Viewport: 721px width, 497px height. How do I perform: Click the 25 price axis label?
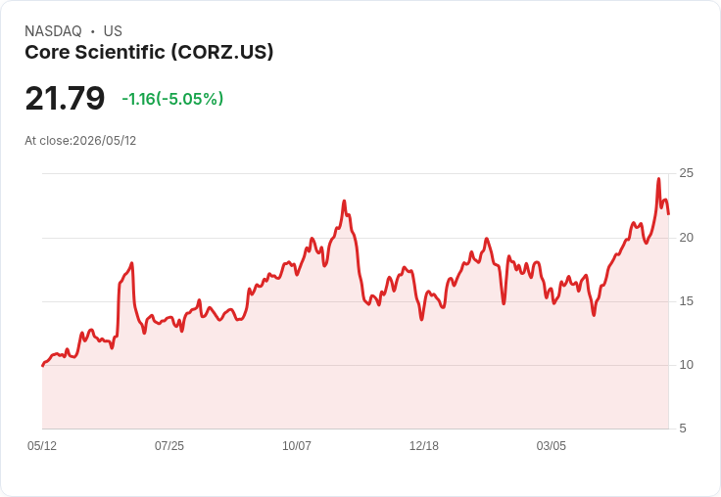coord(686,173)
